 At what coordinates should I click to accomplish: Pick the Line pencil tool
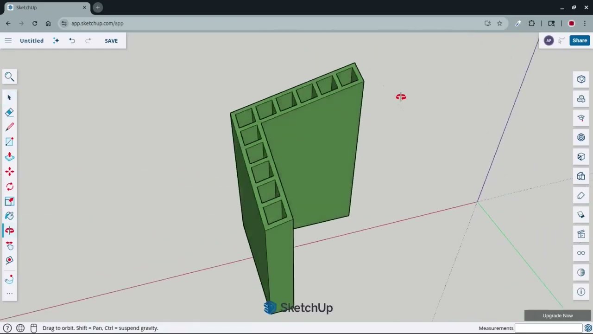click(x=9, y=127)
